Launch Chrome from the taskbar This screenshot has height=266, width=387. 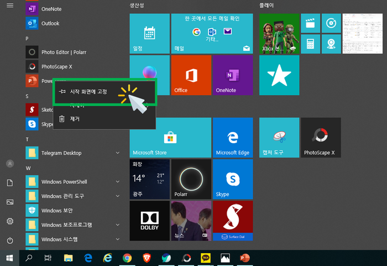coord(127,258)
